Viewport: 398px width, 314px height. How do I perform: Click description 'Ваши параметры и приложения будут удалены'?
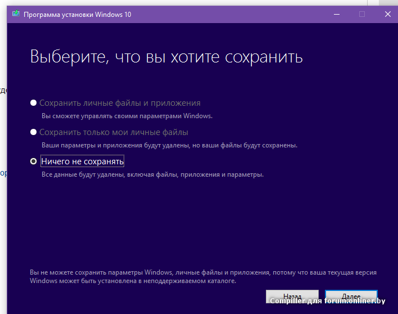pos(115,145)
